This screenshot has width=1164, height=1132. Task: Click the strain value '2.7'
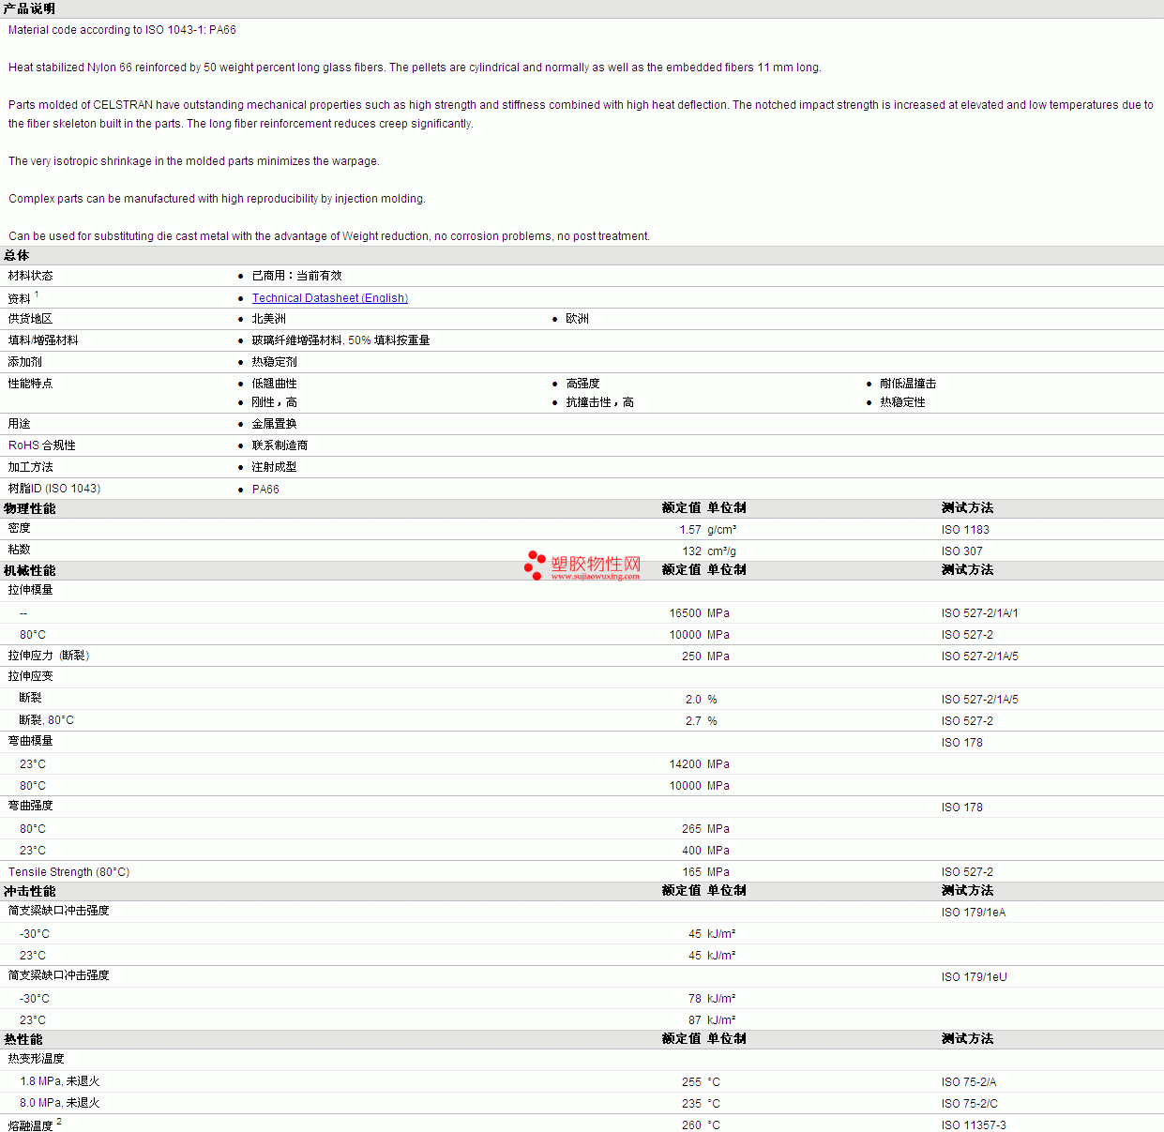693,721
